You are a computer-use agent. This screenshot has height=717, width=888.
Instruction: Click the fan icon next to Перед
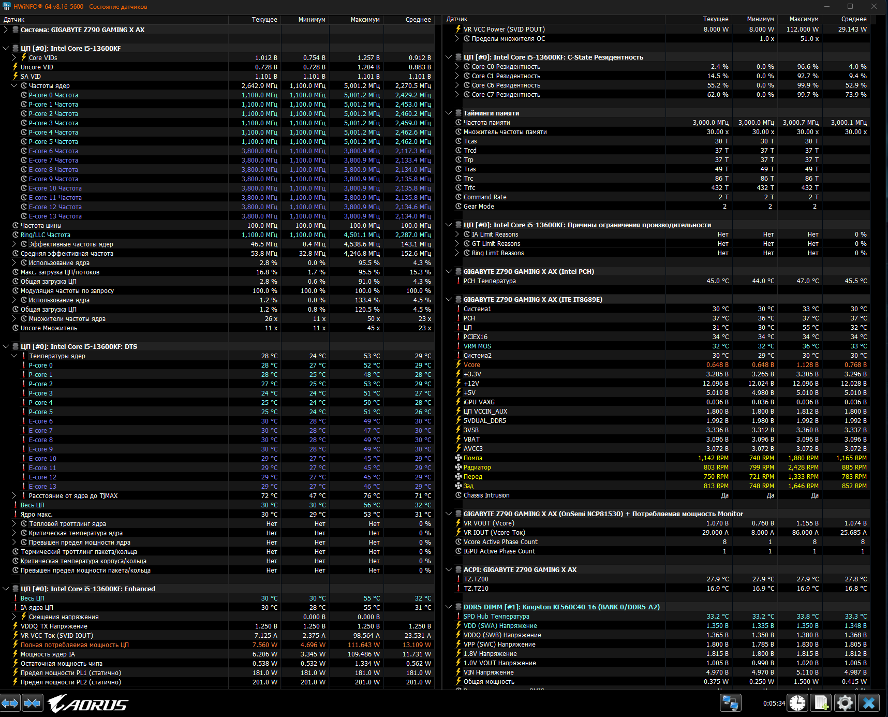pos(458,476)
